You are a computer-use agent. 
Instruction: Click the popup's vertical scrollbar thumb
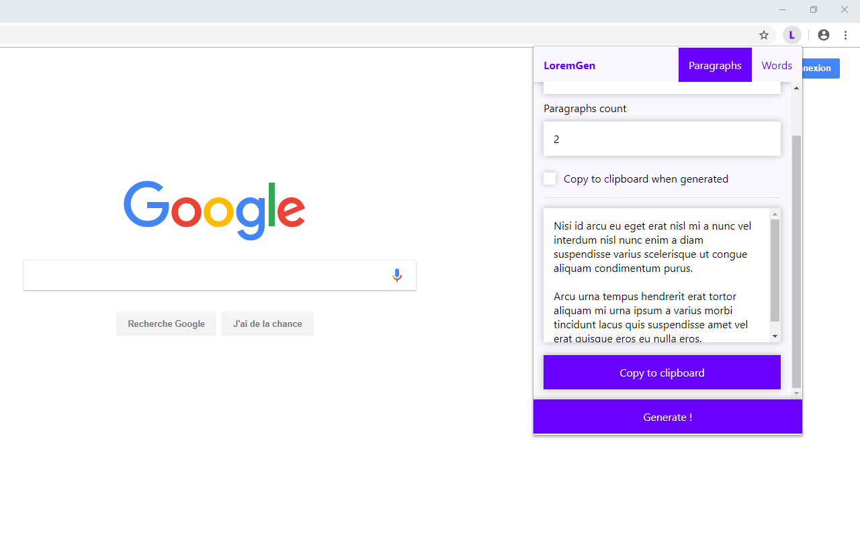[797, 262]
